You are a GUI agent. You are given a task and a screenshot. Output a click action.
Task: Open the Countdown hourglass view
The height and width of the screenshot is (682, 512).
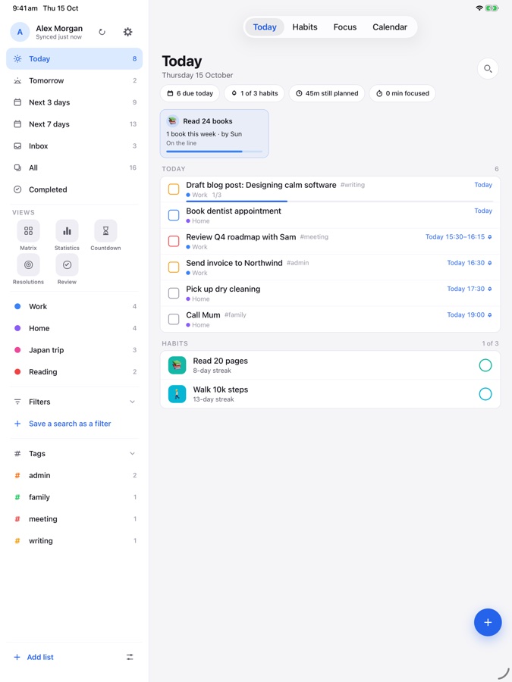coord(105,230)
